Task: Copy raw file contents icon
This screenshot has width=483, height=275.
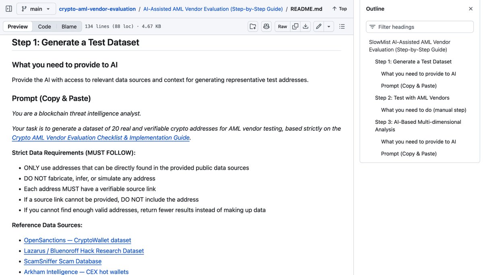Action: coord(295,27)
